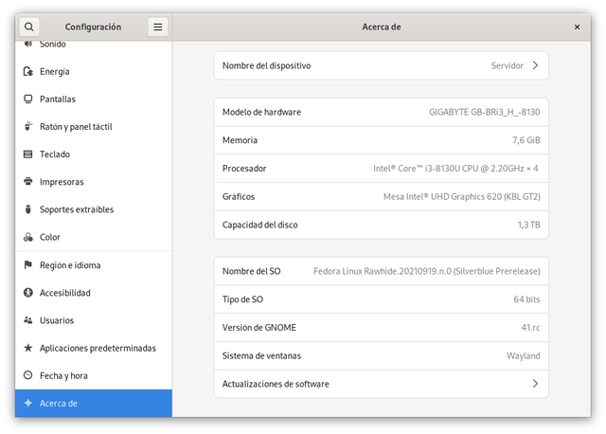Click the Procesador label
Viewport: 606px width, 434px height.
click(244, 169)
